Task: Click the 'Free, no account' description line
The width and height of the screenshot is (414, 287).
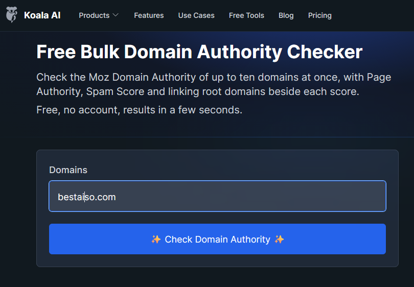Action: 139,110
